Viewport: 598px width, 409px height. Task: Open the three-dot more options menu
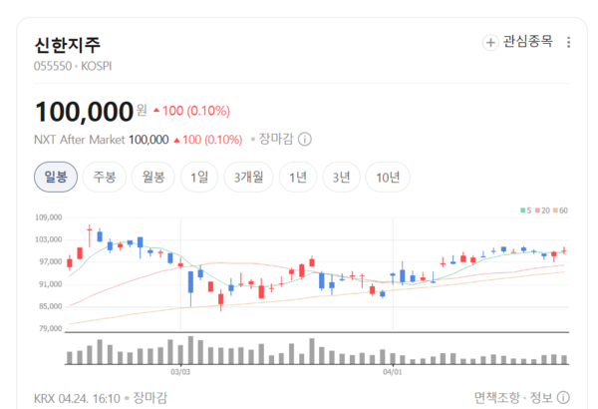569,43
